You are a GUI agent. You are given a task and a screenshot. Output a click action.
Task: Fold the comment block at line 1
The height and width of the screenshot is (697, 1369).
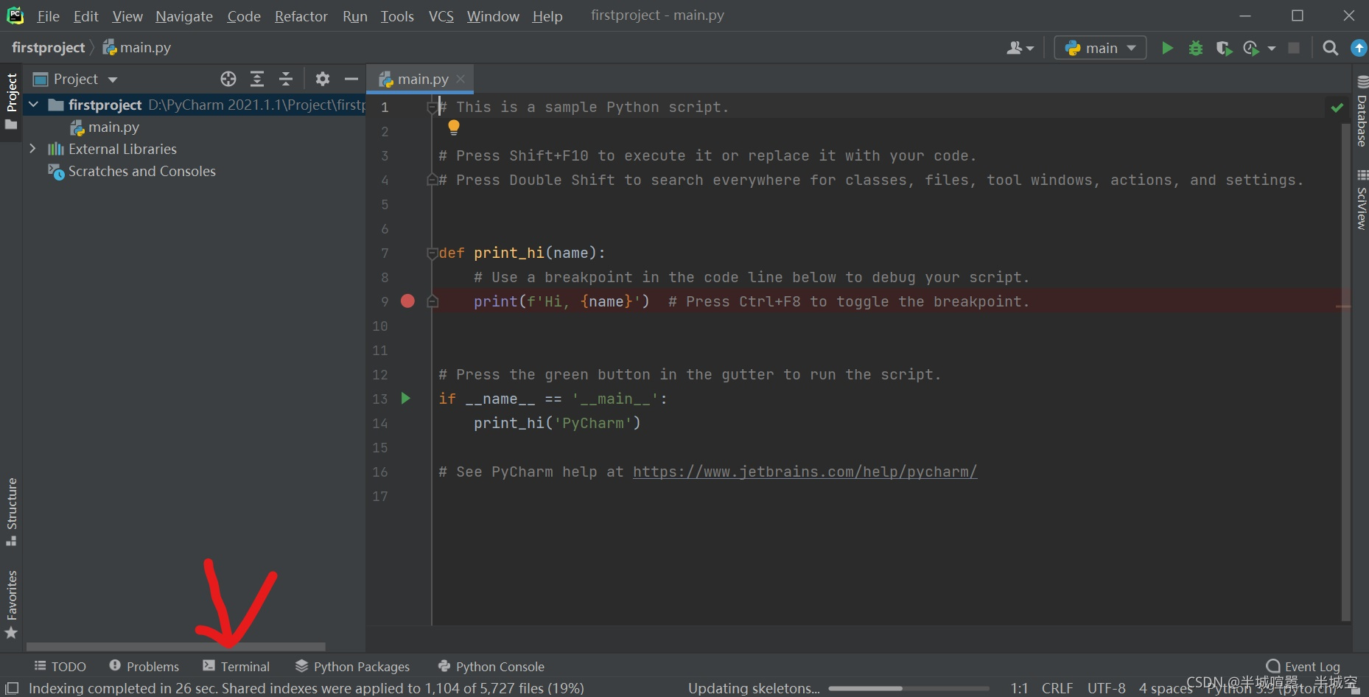[433, 108]
